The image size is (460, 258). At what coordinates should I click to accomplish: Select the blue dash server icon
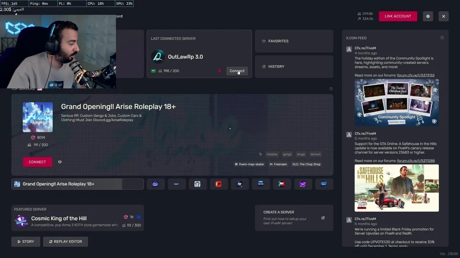coord(176,184)
